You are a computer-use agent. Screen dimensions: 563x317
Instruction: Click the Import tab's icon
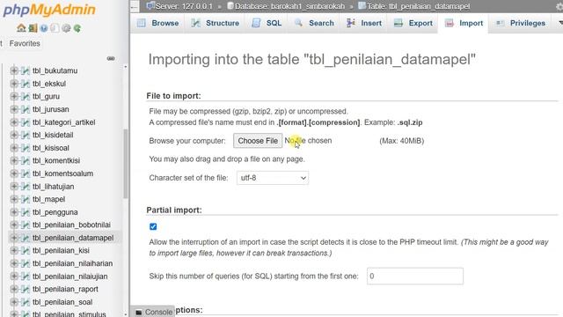point(450,23)
